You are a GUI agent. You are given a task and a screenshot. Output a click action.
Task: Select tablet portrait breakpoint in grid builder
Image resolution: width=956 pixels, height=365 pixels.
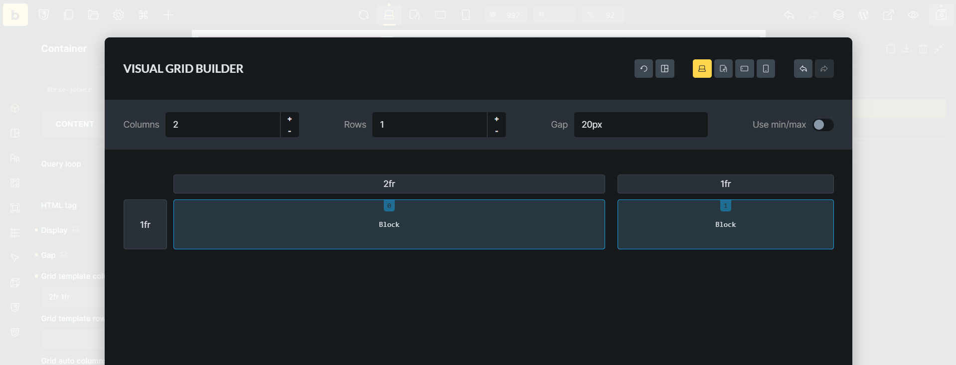tap(723, 69)
